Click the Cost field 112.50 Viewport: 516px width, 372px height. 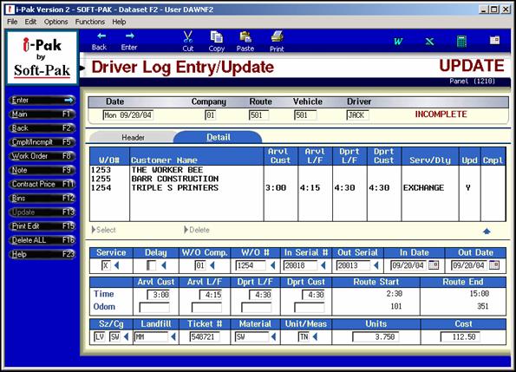coord(460,336)
